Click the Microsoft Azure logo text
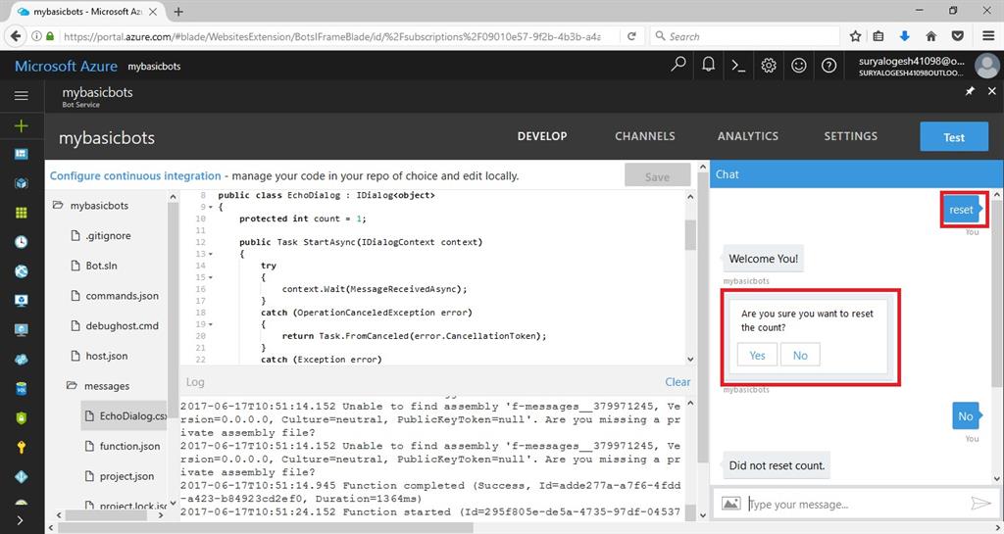 click(66, 66)
